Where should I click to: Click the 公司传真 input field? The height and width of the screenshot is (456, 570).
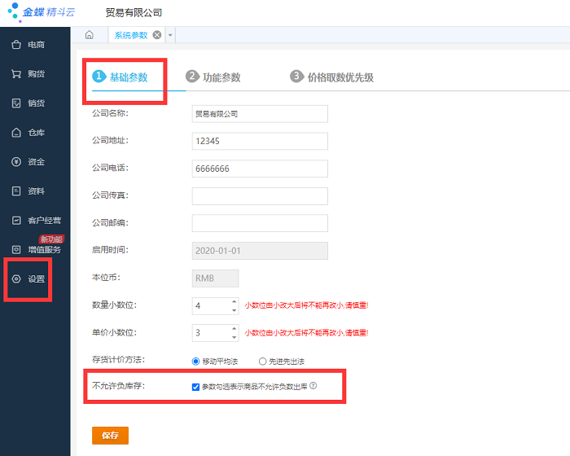click(259, 196)
